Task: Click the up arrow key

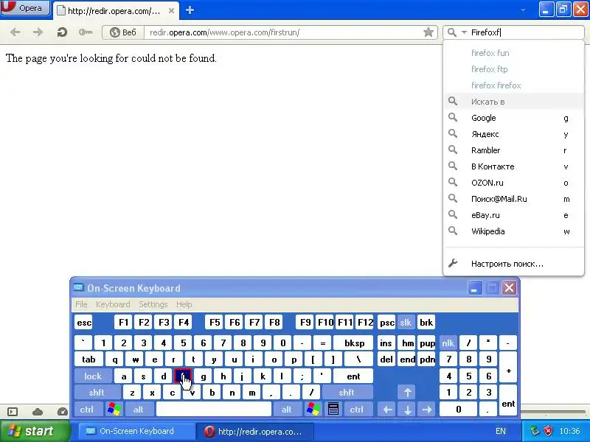Action: 408,393
